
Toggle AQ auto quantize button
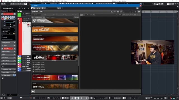(10, 98)
